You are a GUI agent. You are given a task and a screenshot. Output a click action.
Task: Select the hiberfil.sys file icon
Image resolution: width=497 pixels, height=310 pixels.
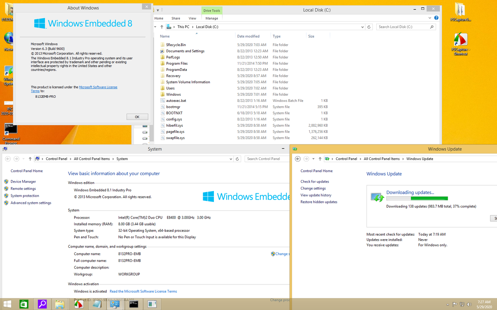[x=163, y=126]
